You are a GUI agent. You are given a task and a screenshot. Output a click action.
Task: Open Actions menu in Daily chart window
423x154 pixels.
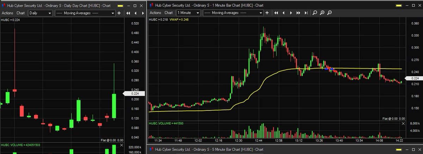pos(8,13)
